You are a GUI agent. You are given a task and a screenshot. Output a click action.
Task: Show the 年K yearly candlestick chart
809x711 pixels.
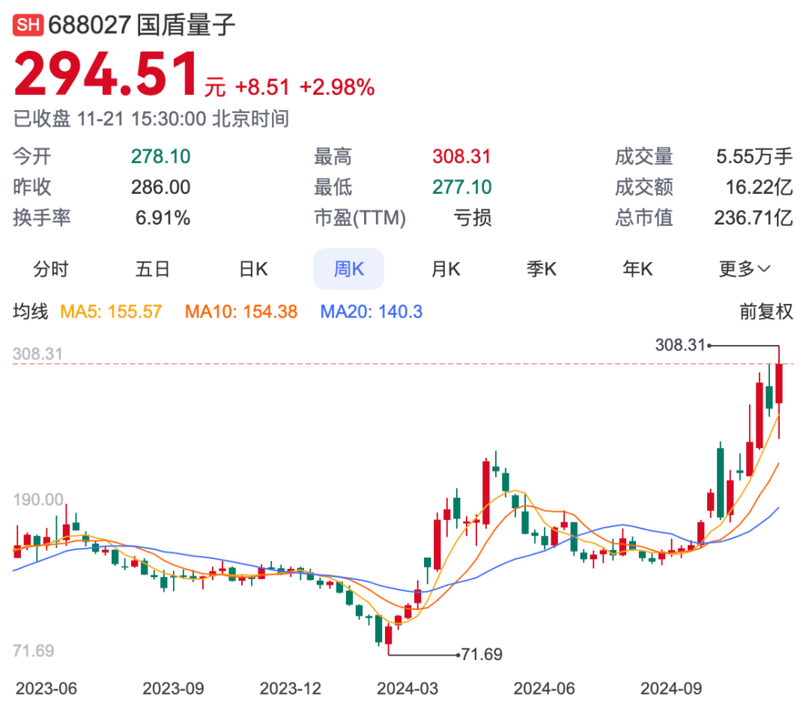coord(637,269)
